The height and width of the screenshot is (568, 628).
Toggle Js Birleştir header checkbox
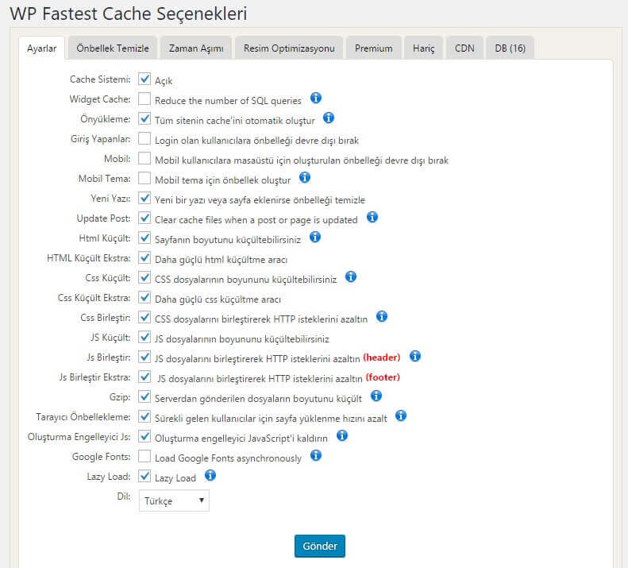(144, 357)
